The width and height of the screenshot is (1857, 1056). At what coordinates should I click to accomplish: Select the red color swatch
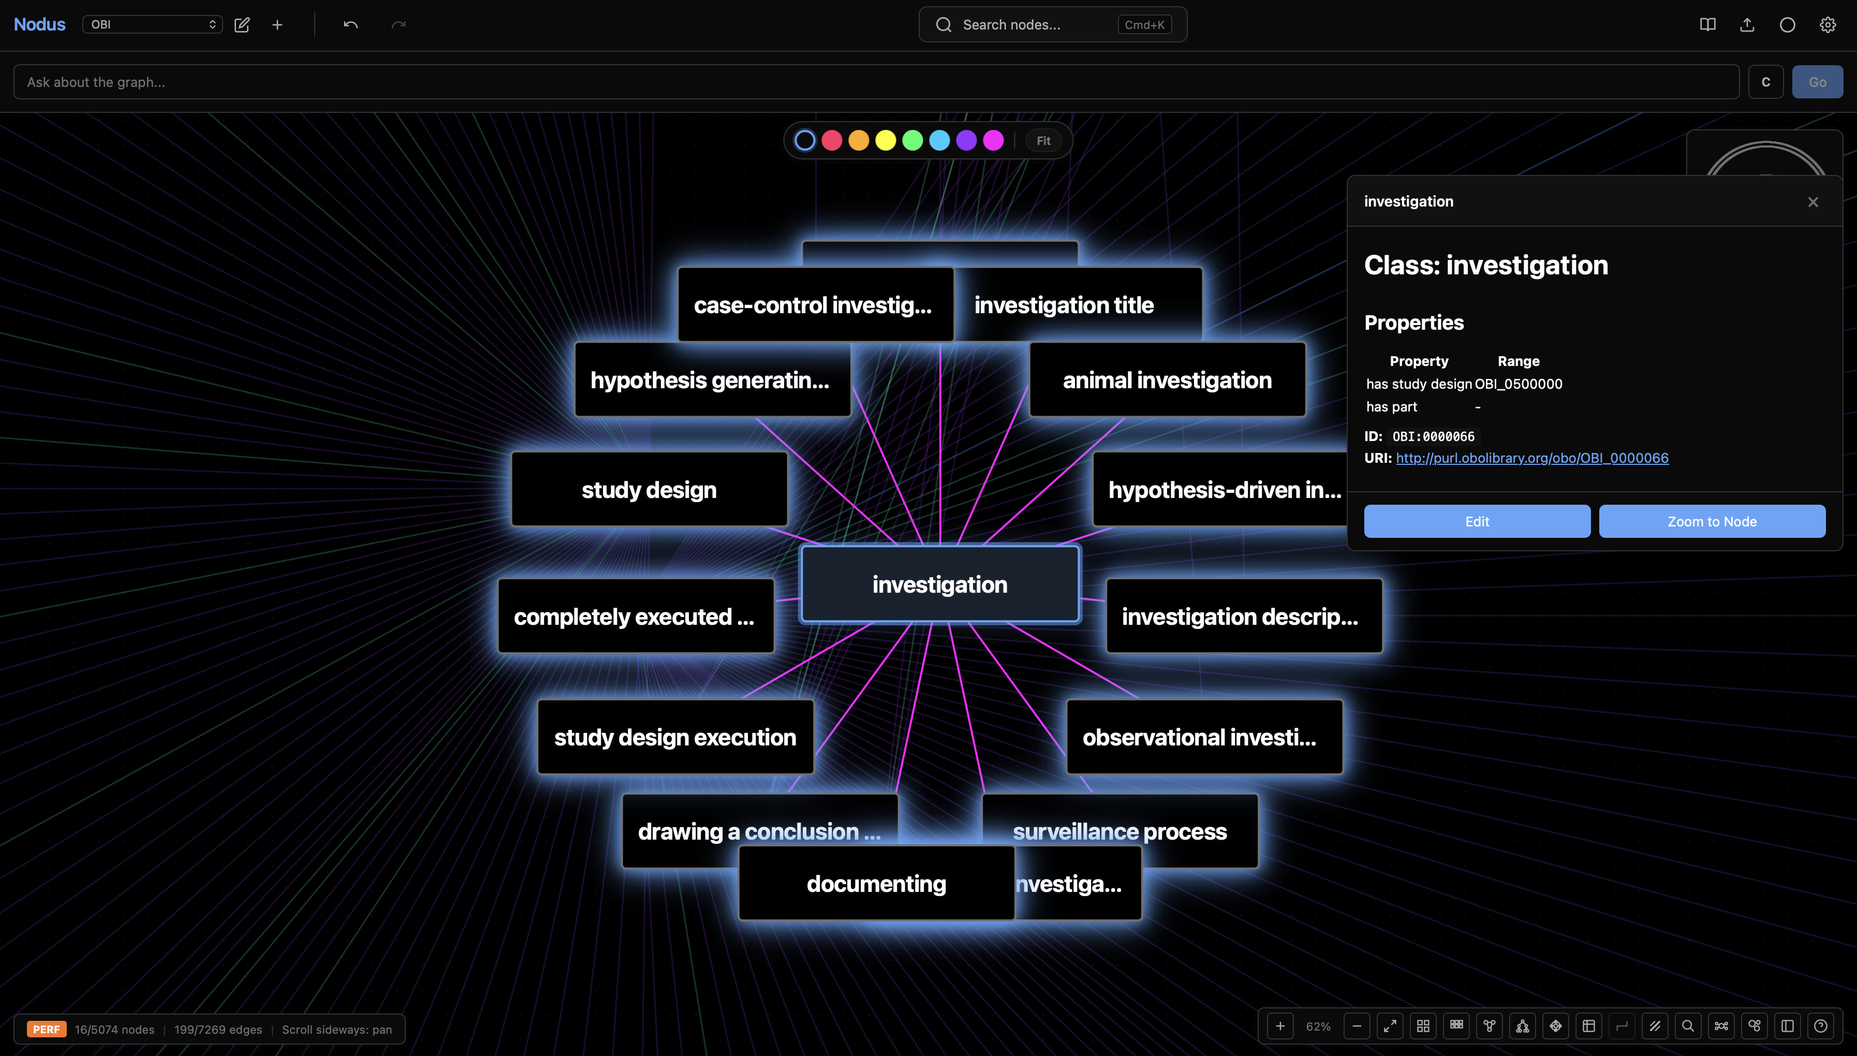pos(832,141)
